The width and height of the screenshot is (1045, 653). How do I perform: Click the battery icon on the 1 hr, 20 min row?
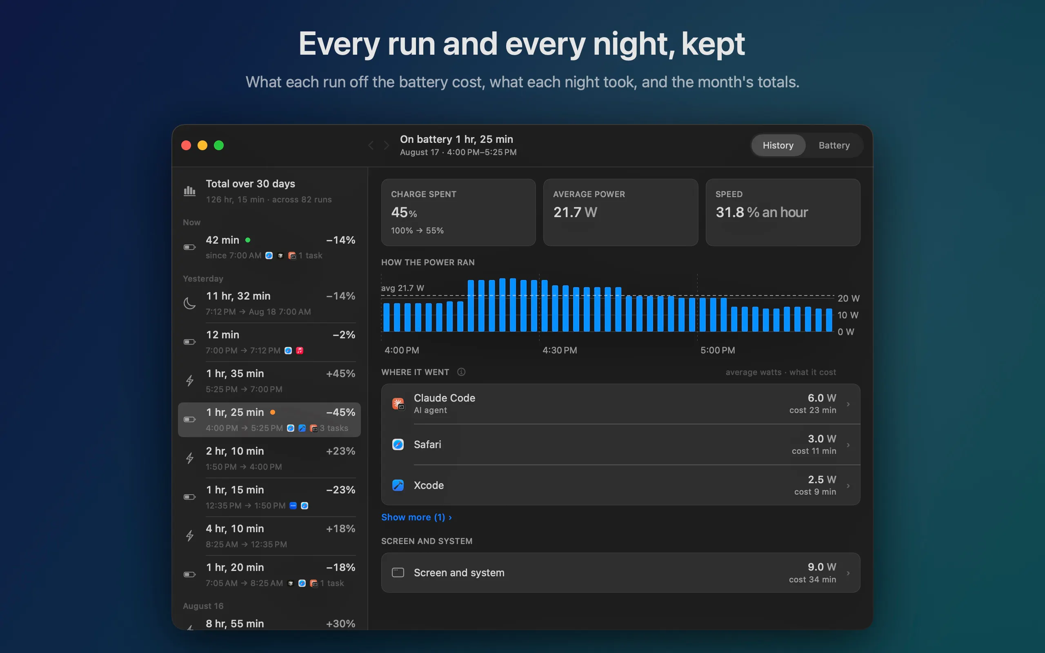point(189,574)
